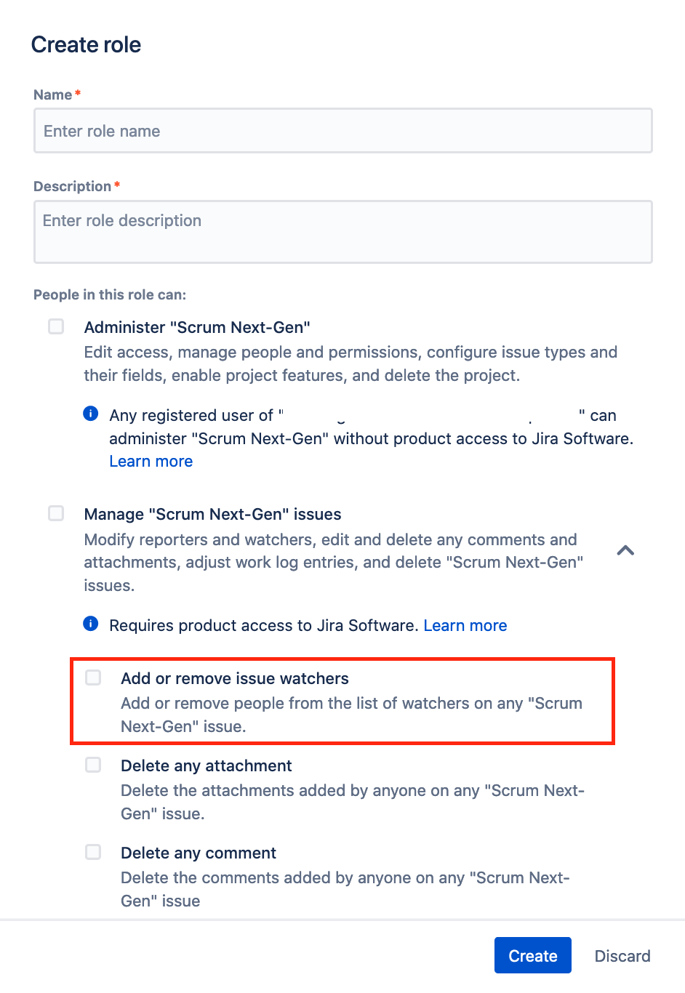Toggle the 'Delete any comment' checkbox
The height and width of the screenshot is (993, 685).
(x=93, y=852)
